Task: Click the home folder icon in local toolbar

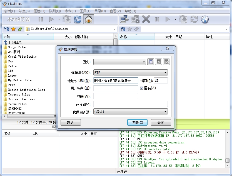Action: [x=88, y=19]
